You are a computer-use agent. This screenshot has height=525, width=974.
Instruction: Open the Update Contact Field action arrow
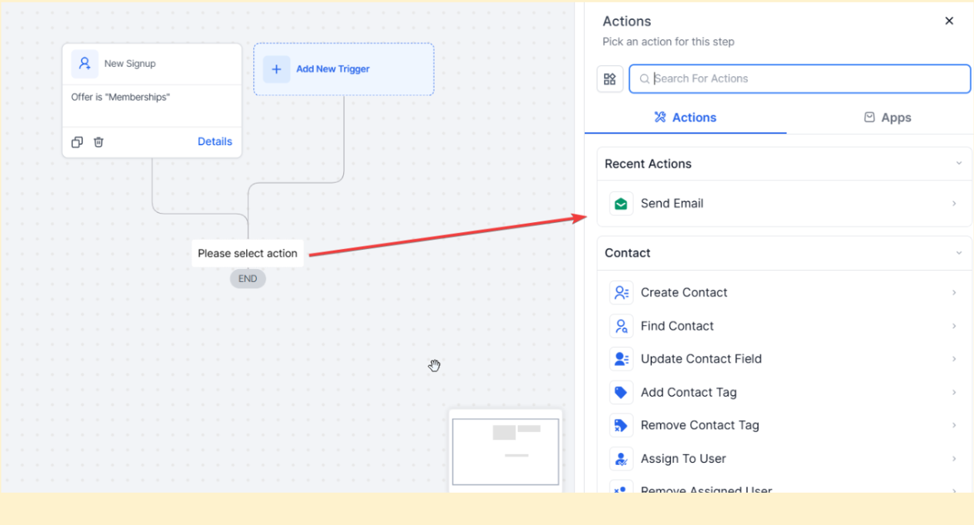tap(954, 359)
